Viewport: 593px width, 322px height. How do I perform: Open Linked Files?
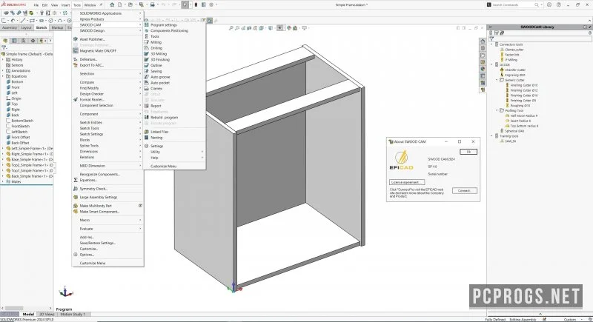(x=159, y=132)
